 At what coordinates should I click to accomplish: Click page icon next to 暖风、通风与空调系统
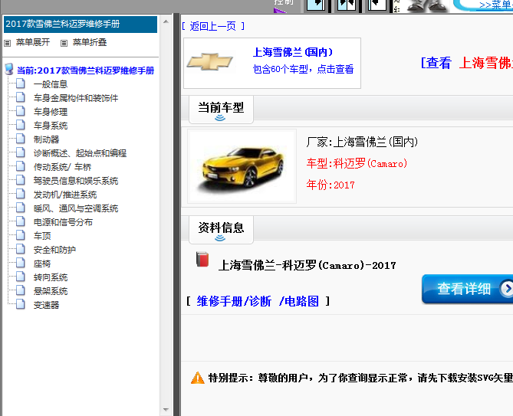coord(20,208)
